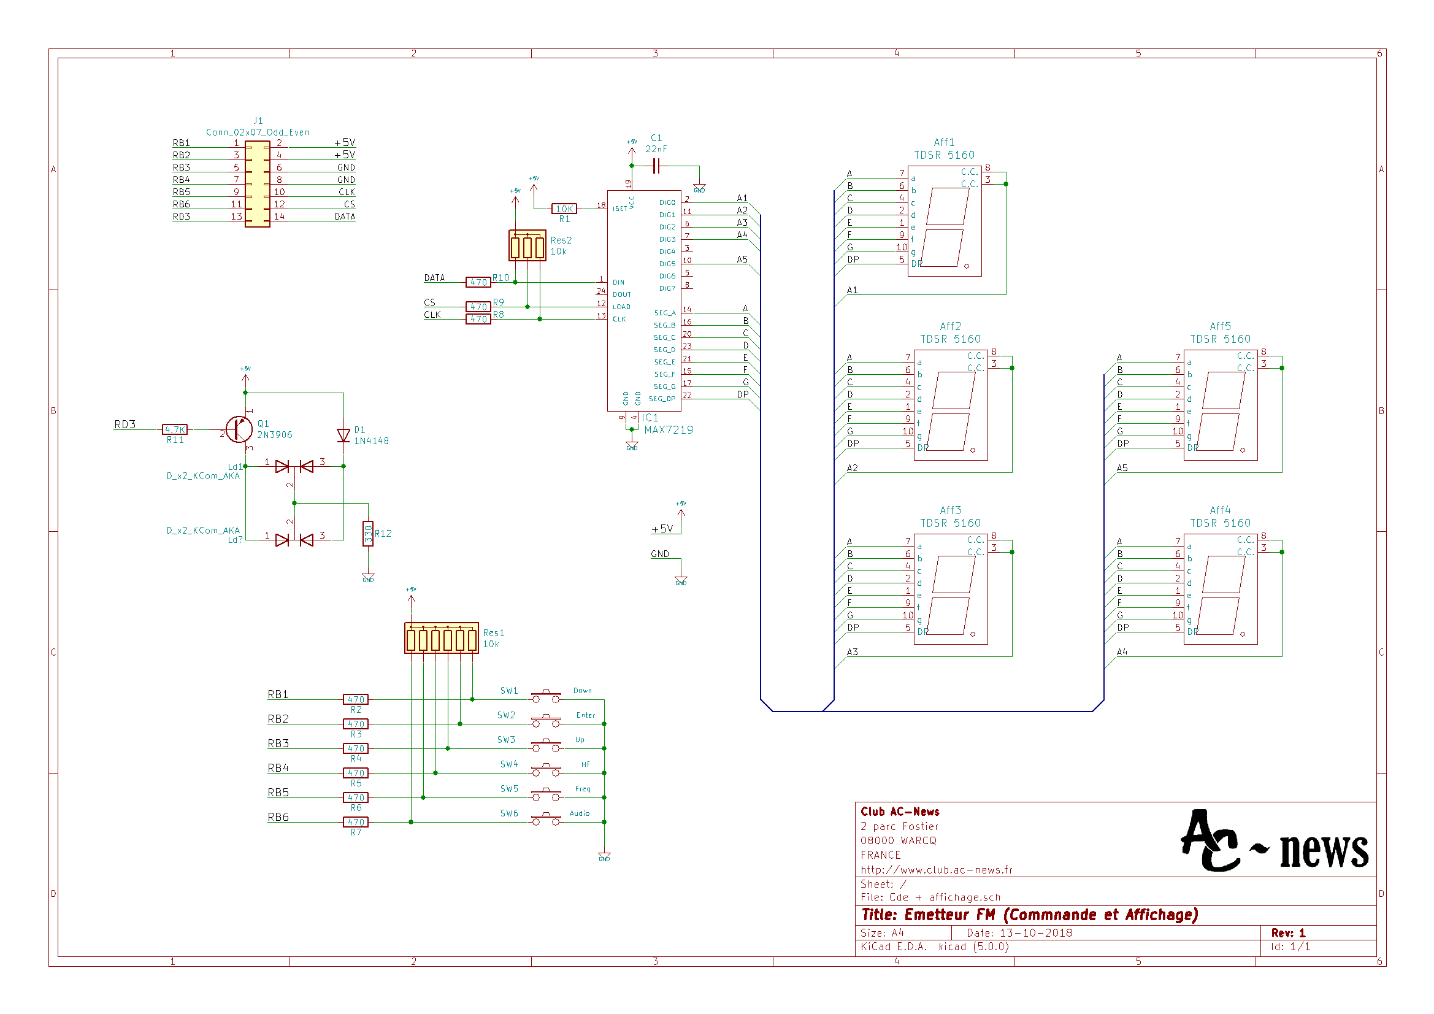Click the Aff2 seven-segment display symbol

click(951, 405)
